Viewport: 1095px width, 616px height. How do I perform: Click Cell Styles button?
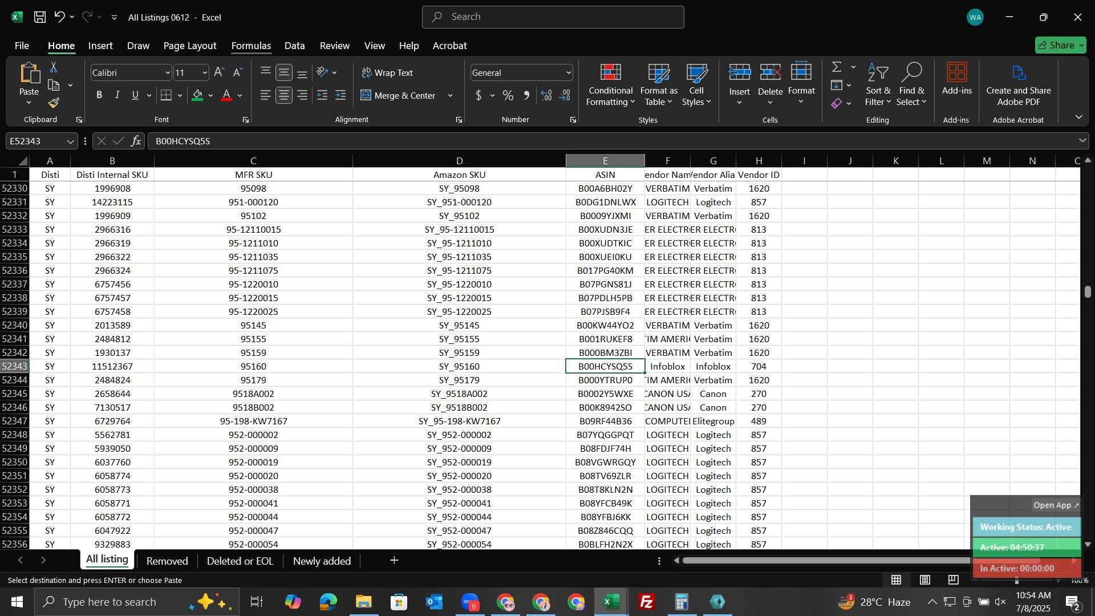(x=696, y=84)
